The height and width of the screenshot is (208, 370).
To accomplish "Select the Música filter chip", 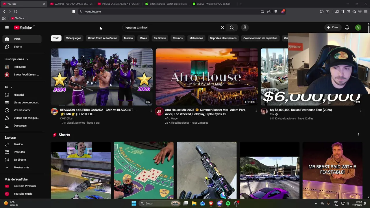I will pos(128,38).
